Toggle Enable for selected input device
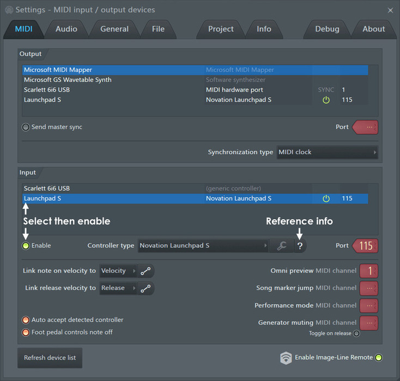 point(26,246)
